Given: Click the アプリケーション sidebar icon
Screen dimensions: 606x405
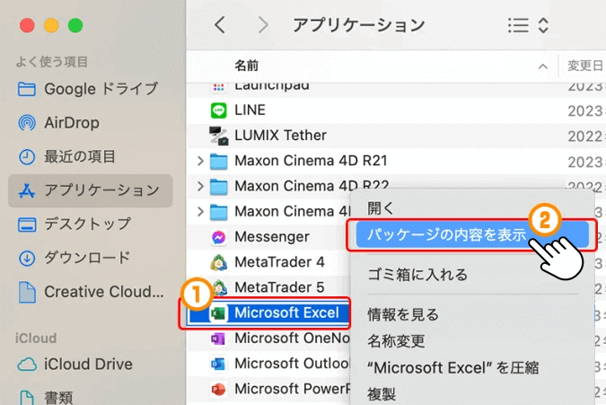Looking at the screenshot, I should [x=27, y=190].
